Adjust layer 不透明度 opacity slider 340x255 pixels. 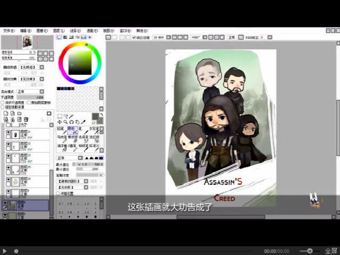tap(31, 97)
